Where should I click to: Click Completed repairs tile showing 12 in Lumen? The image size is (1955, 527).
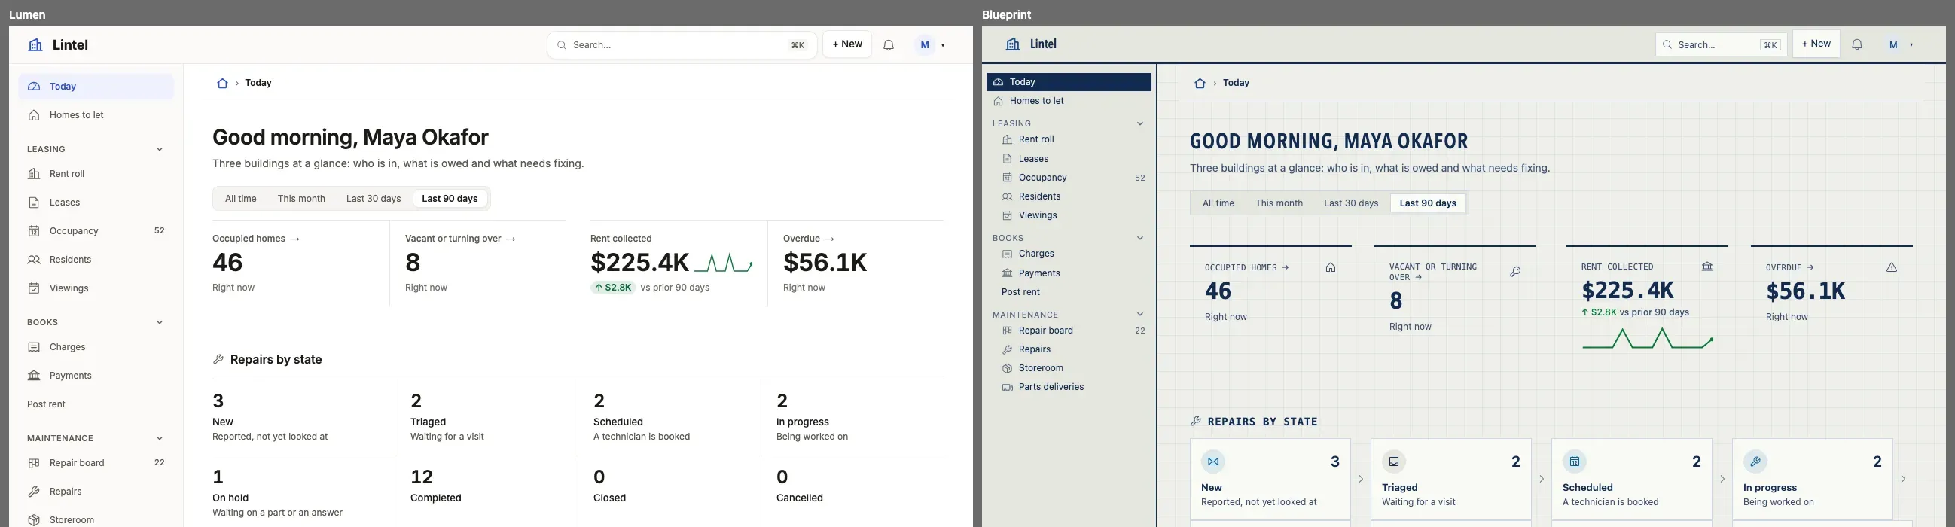pos(486,493)
